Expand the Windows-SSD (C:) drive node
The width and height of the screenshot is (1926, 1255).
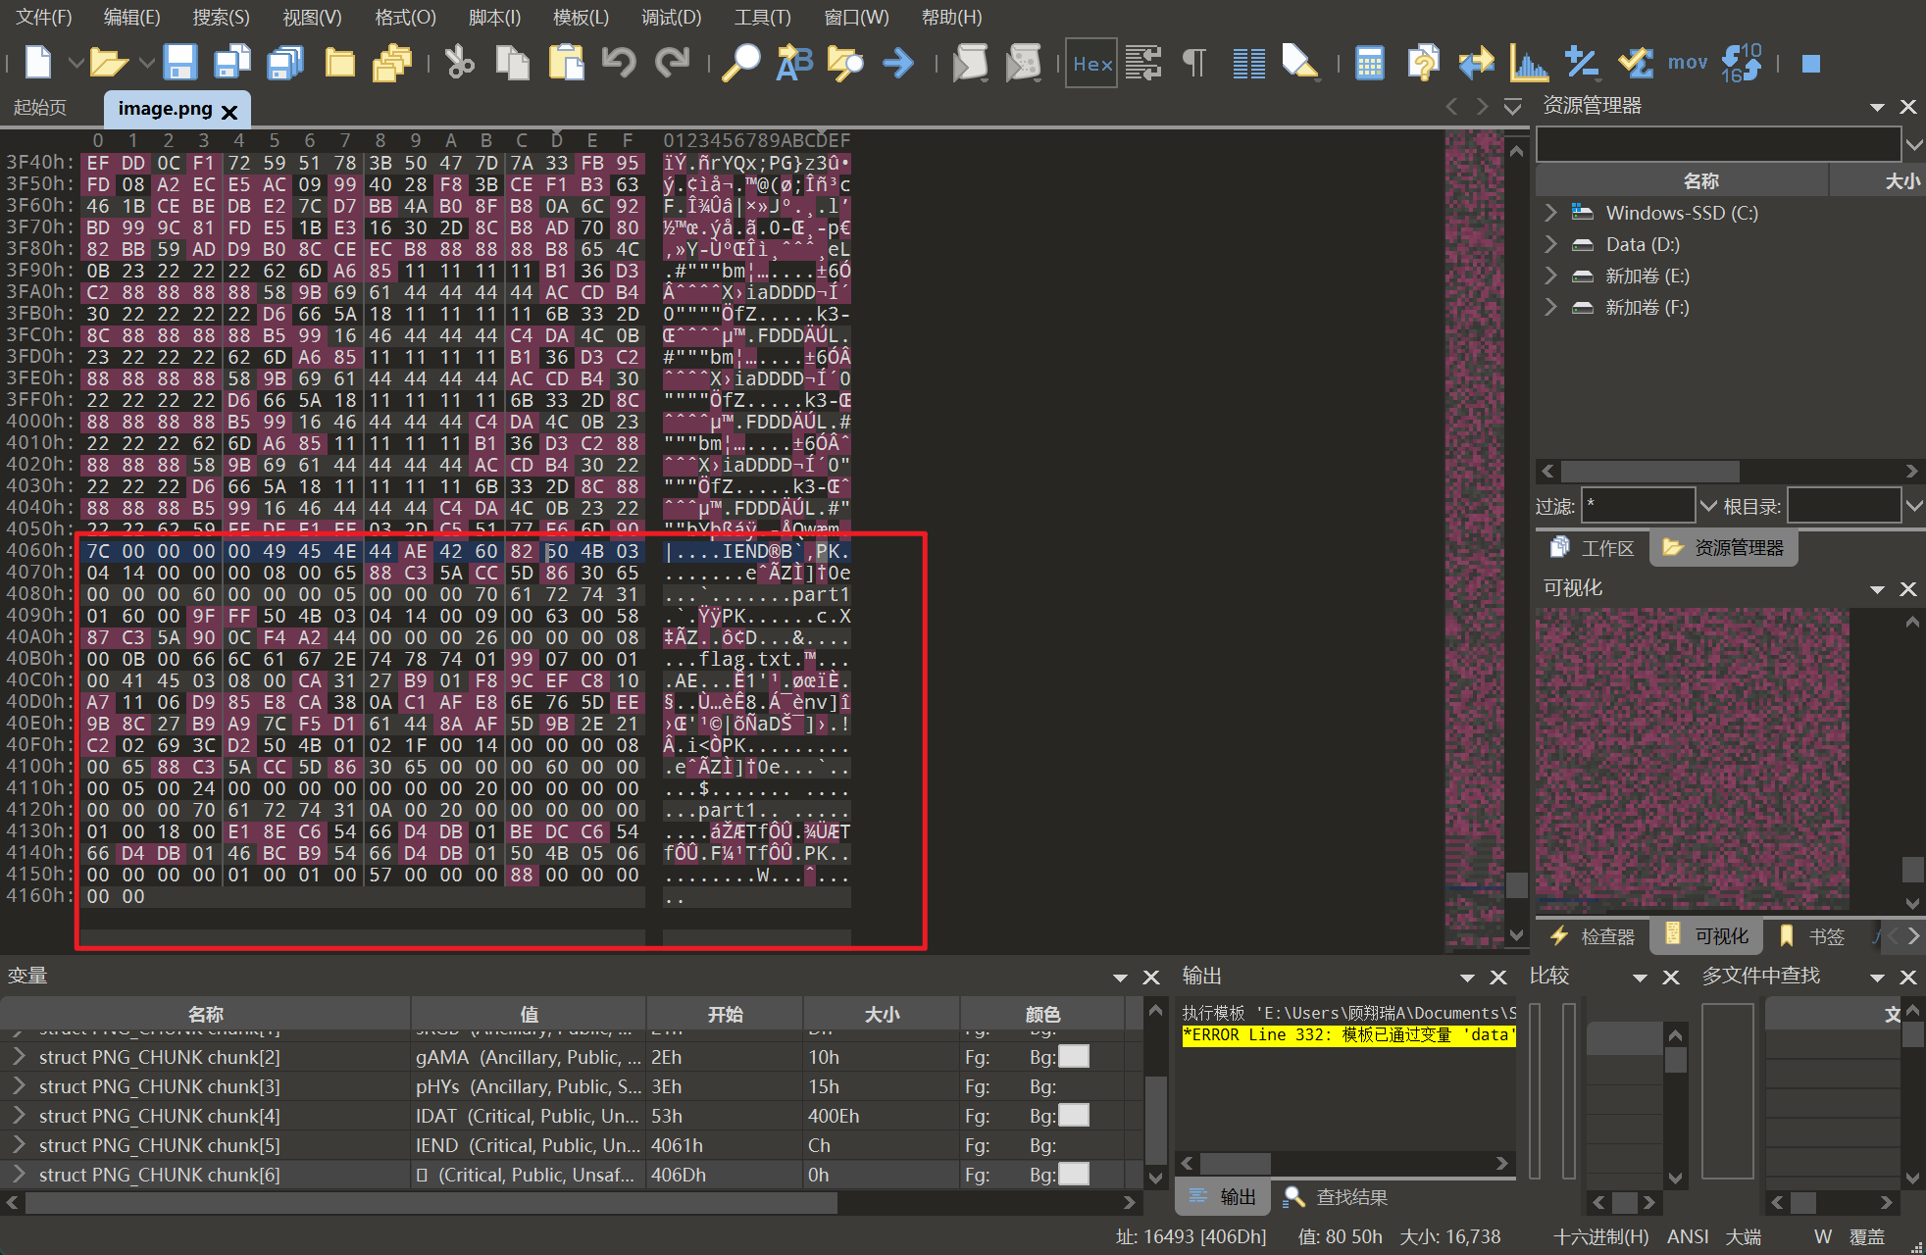pos(1550,213)
